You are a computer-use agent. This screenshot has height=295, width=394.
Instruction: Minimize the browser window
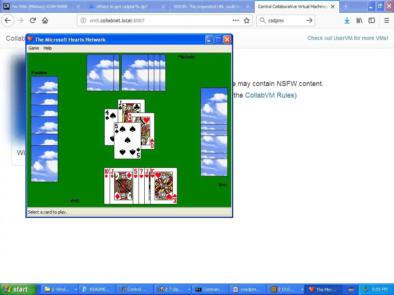(371, 7)
